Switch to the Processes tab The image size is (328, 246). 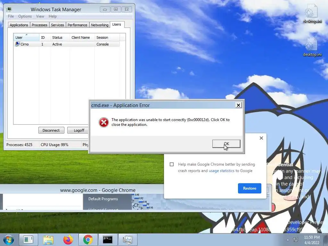(39, 25)
